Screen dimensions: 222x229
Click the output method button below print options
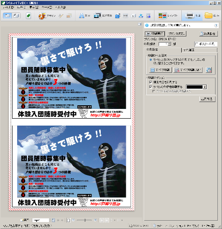click(207, 99)
